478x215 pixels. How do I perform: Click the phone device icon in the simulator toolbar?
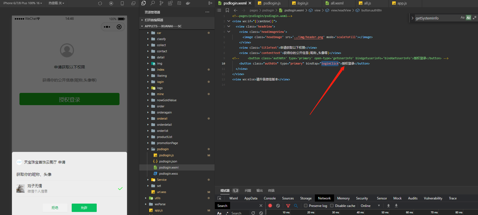click(122, 3)
